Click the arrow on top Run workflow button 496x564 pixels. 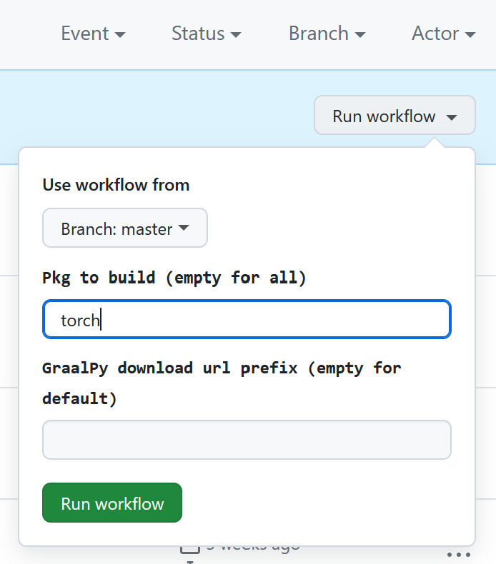451,117
